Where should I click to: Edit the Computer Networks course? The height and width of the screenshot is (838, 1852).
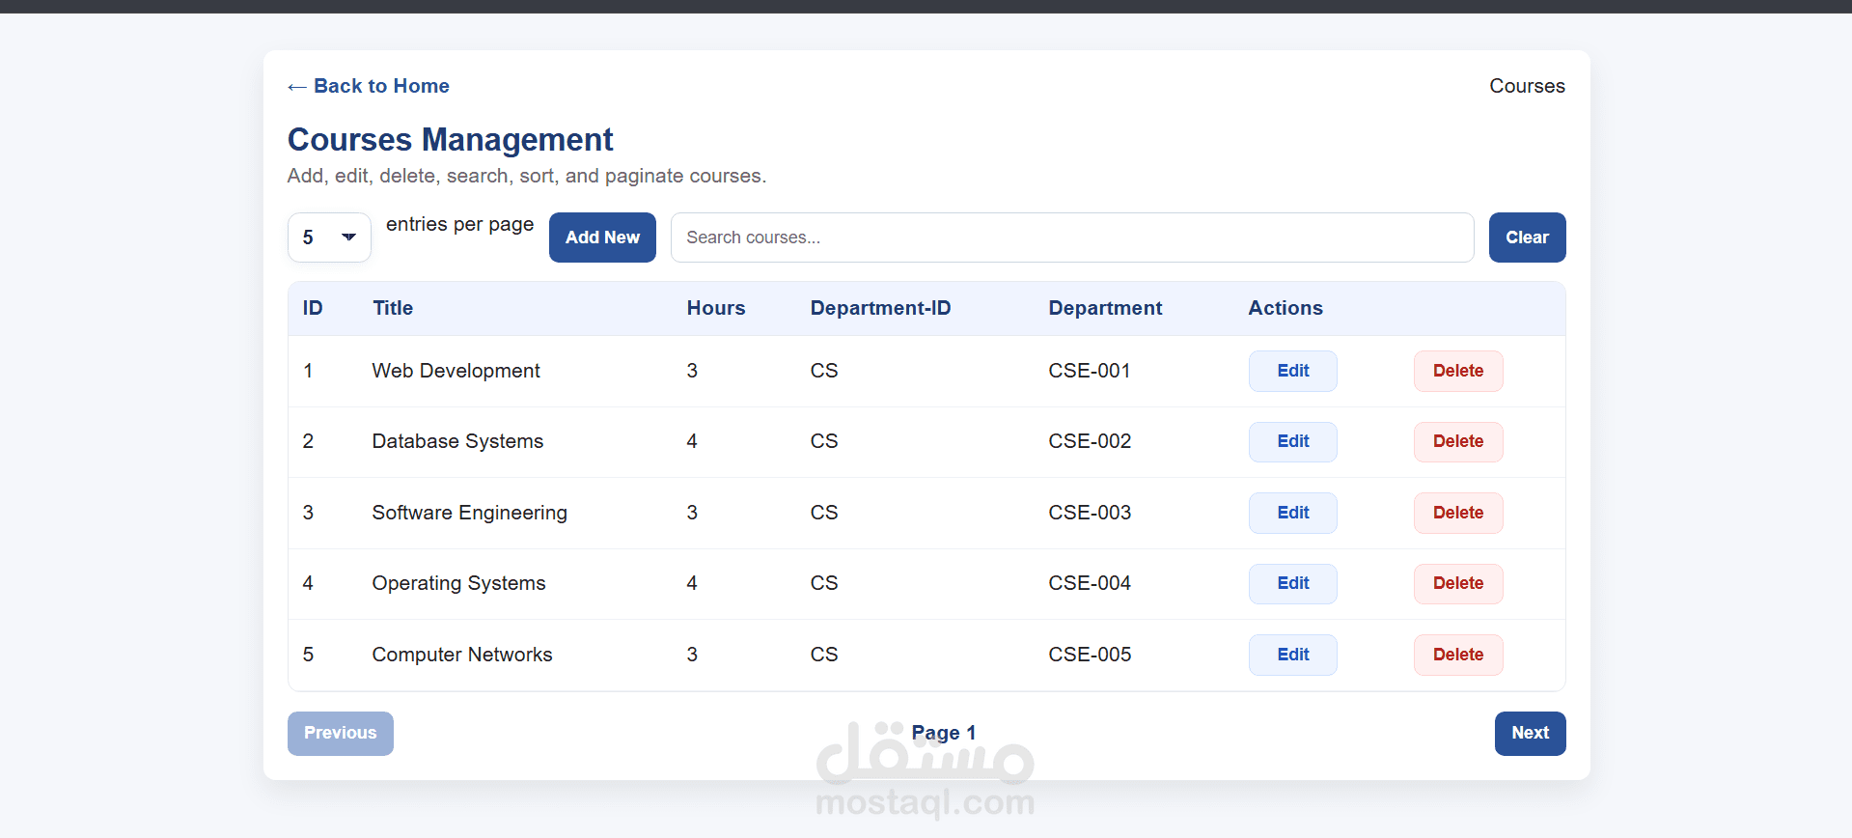click(x=1293, y=655)
